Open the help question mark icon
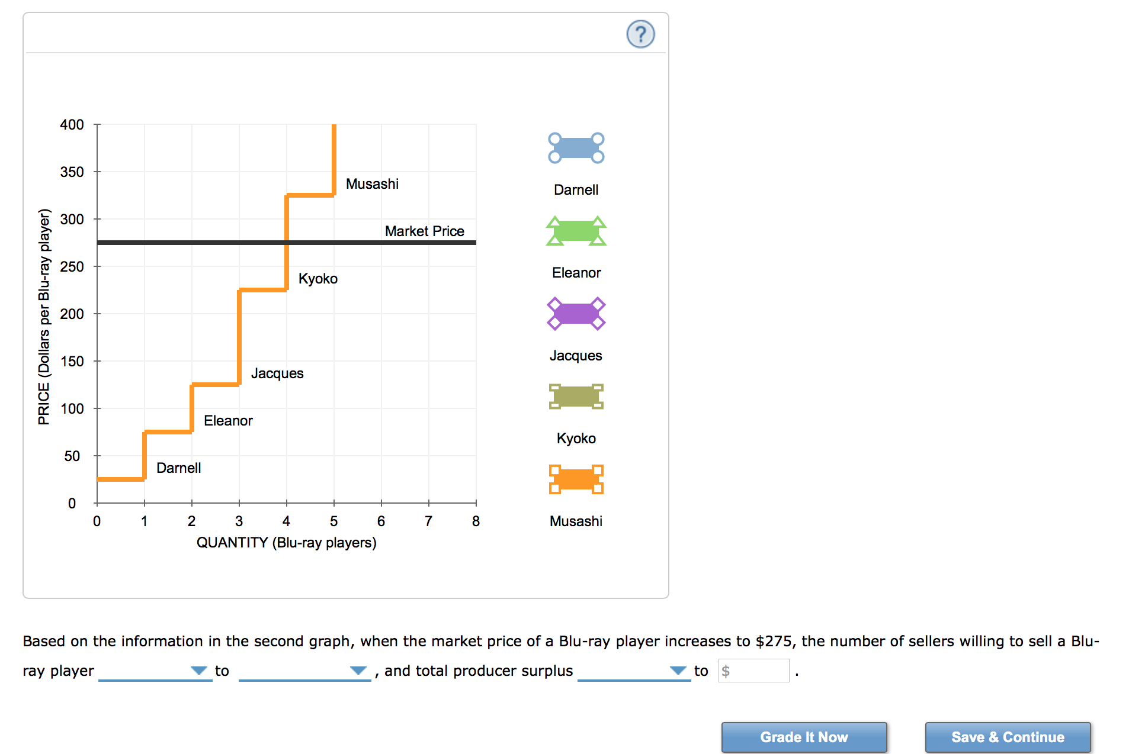The image size is (1129, 754). (641, 34)
